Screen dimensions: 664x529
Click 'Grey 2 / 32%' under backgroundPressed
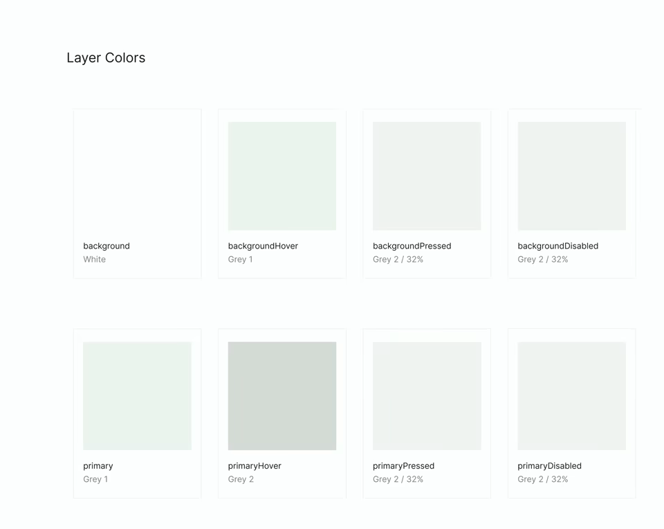(x=398, y=260)
